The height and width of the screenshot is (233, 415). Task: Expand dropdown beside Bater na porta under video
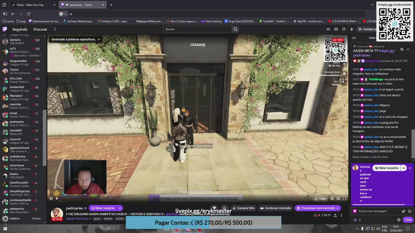click(120, 208)
